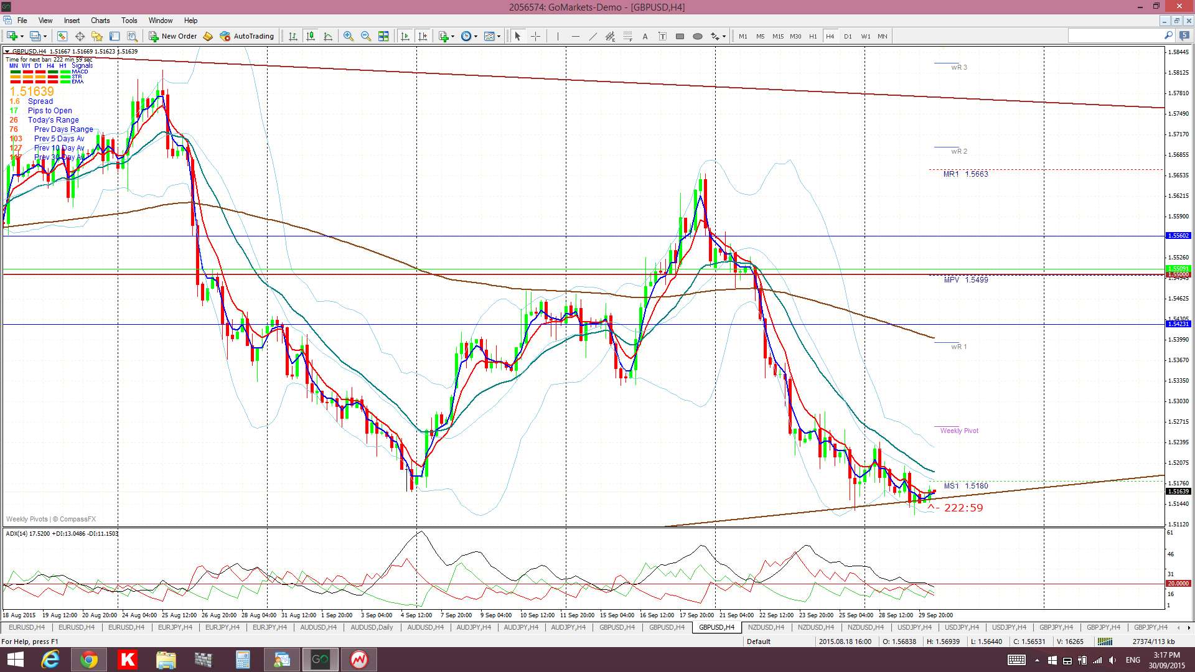
Task: Open the Charts menu
Action: pos(100,21)
